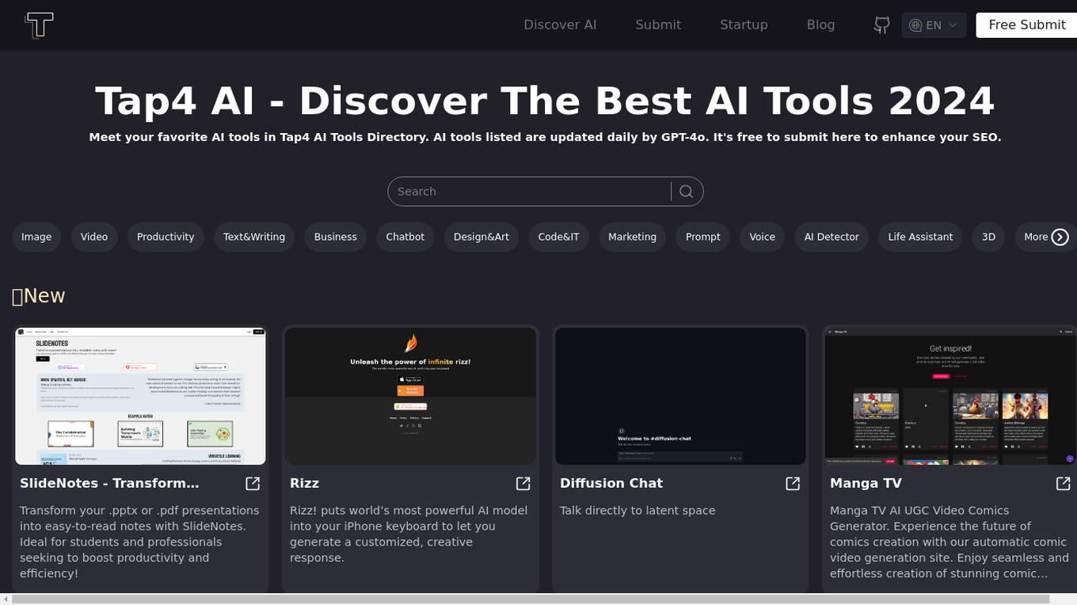Click the horizontal scrollbar at bottom
Screen dimensions: 1077x605
tap(531, 599)
